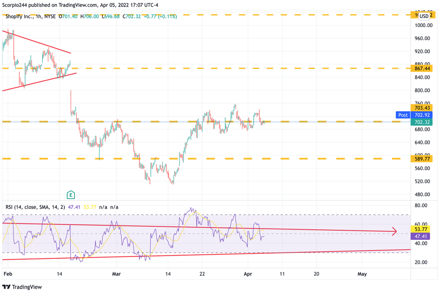Click the RSI legend SMA value 53.77
Image resolution: width=438 pixels, height=292 pixels.
click(90, 207)
